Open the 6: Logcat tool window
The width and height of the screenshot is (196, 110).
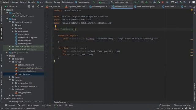(33, 105)
